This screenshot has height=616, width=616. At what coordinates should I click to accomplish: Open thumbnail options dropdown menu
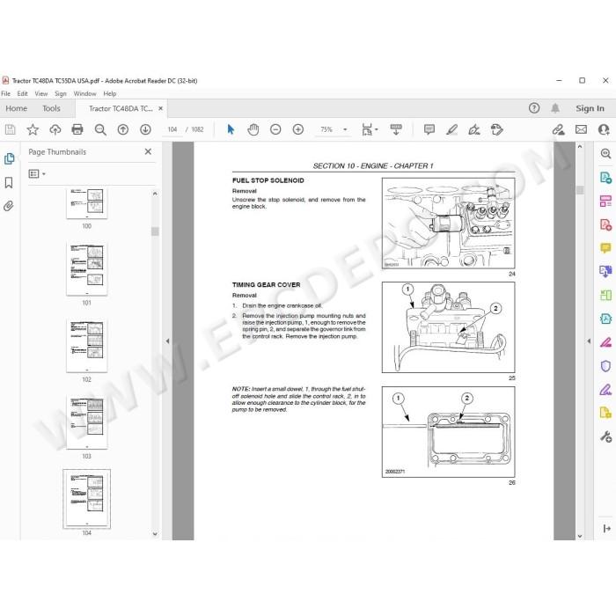coord(37,173)
